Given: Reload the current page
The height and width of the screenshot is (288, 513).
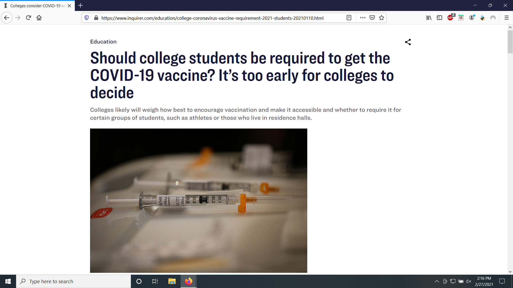Looking at the screenshot, I should click(x=28, y=18).
